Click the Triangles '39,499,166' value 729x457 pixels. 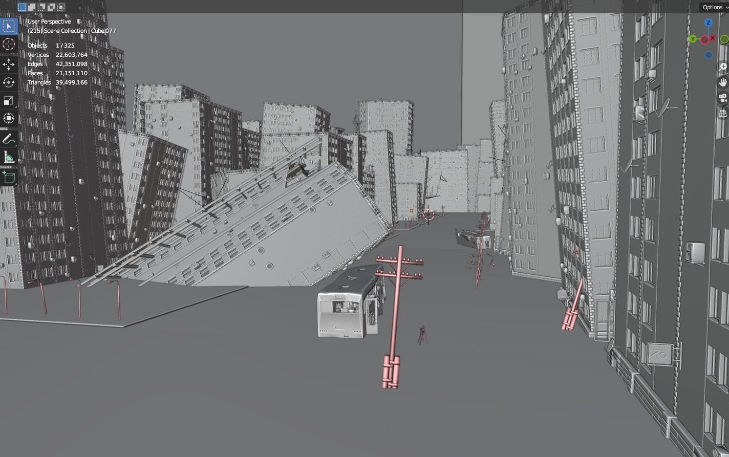[71, 82]
